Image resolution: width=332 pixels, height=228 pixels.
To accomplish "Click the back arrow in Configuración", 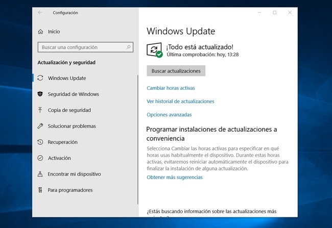I will point(40,13).
